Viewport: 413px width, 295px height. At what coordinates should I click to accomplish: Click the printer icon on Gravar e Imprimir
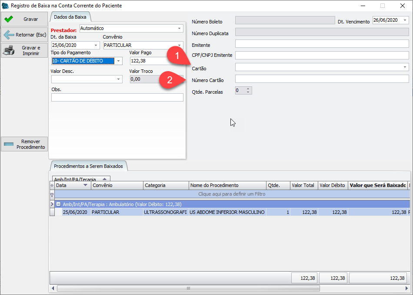point(9,51)
